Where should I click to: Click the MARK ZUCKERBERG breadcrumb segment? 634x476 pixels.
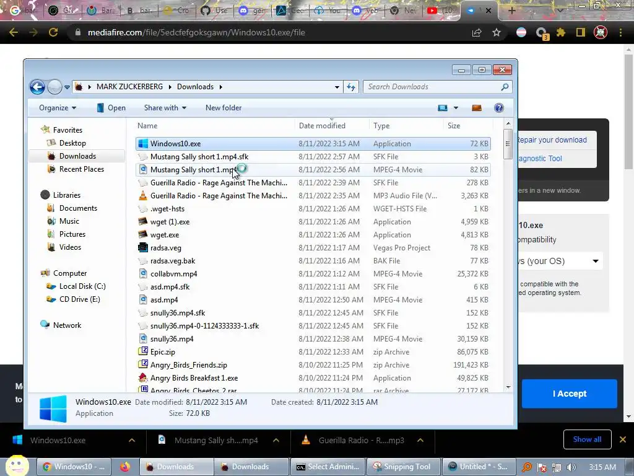click(129, 87)
